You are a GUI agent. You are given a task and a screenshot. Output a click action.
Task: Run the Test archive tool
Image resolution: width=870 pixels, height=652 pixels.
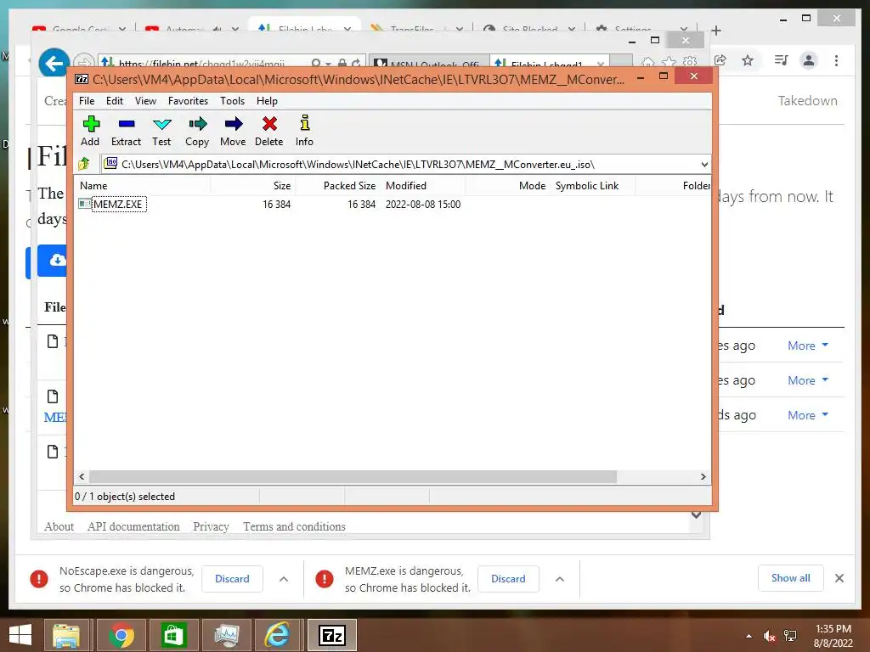coord(161,132)
